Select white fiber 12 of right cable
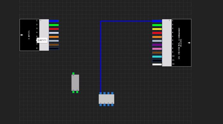 coord(157,65)
